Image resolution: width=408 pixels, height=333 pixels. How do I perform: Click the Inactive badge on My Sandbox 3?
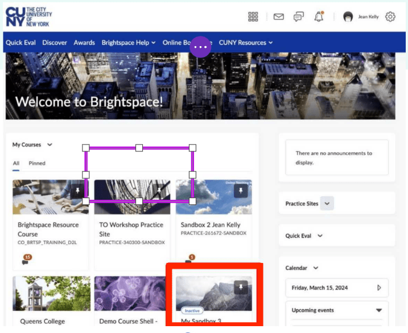pyautogui.click(x=192, y=311)
